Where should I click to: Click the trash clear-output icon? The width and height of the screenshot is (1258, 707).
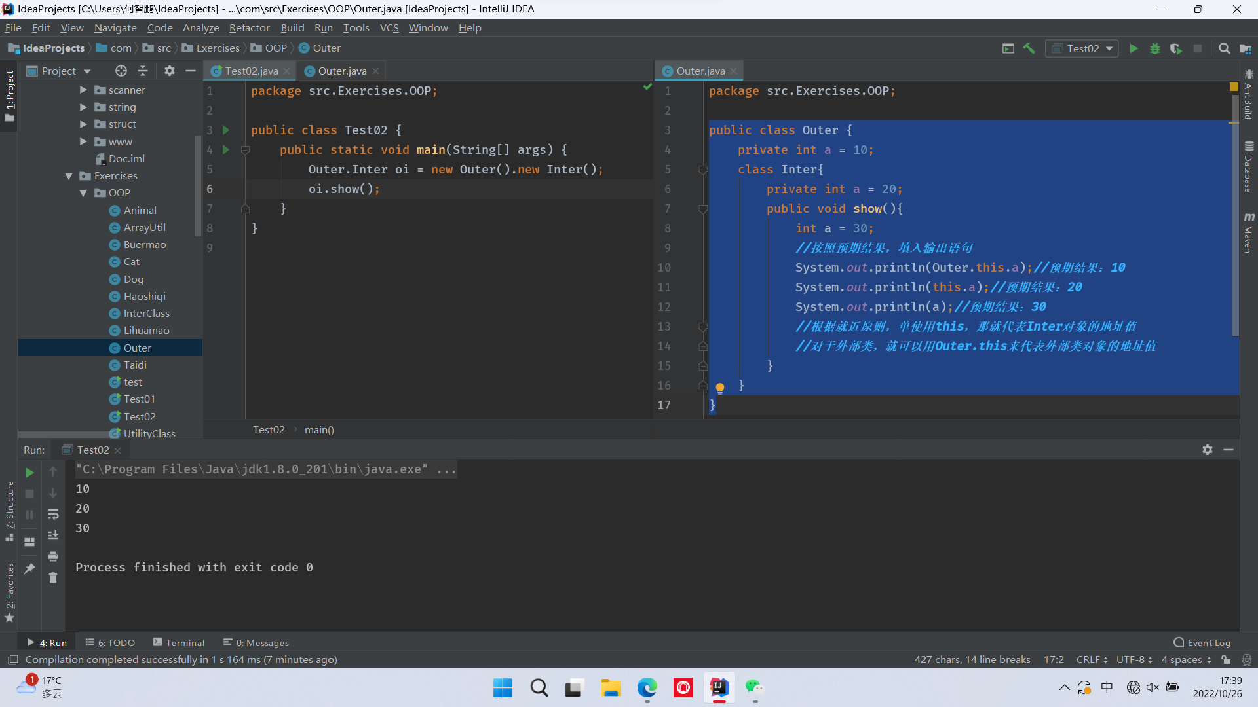tap(53, 578)
